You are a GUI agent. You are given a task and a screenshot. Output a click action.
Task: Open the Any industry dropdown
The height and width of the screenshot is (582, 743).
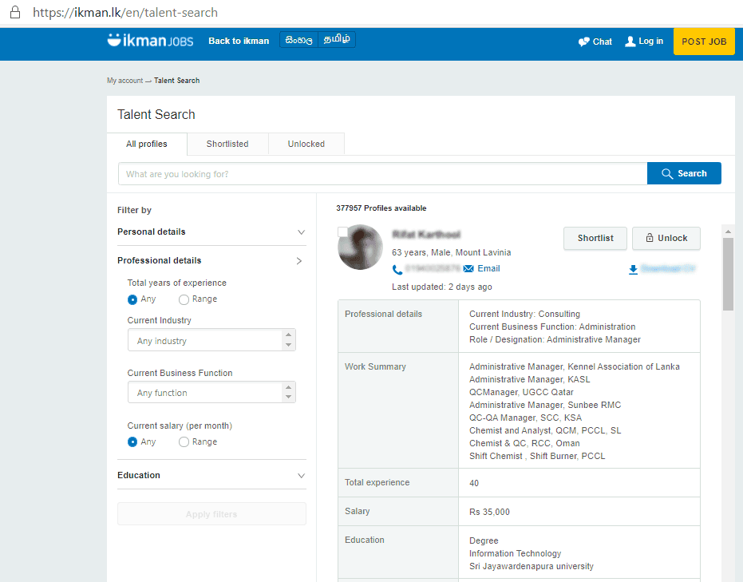pyautogui.click(x=211, y=340)
